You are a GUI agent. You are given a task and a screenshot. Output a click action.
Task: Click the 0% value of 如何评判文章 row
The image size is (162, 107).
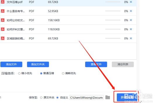(x=126, y=29)
